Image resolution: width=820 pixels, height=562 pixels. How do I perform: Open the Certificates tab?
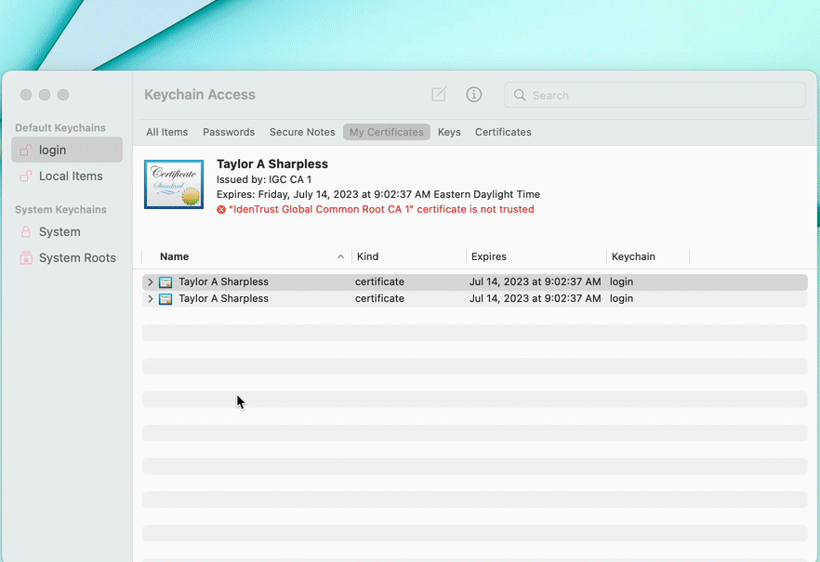[x=503, y=132]
